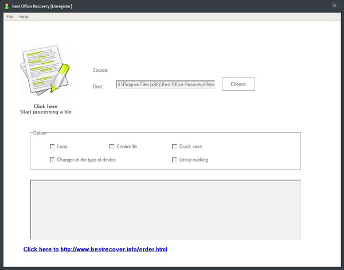344x270 pixels.
Task: Click the Source label
Action: 100,70
